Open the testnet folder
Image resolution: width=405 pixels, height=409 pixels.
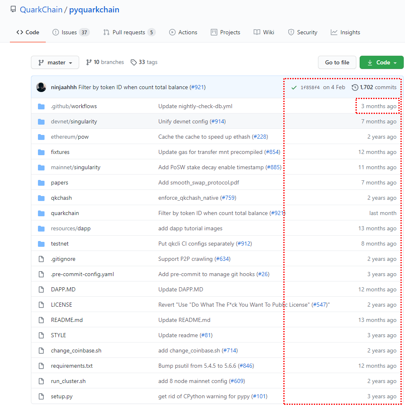click(60, 244)
